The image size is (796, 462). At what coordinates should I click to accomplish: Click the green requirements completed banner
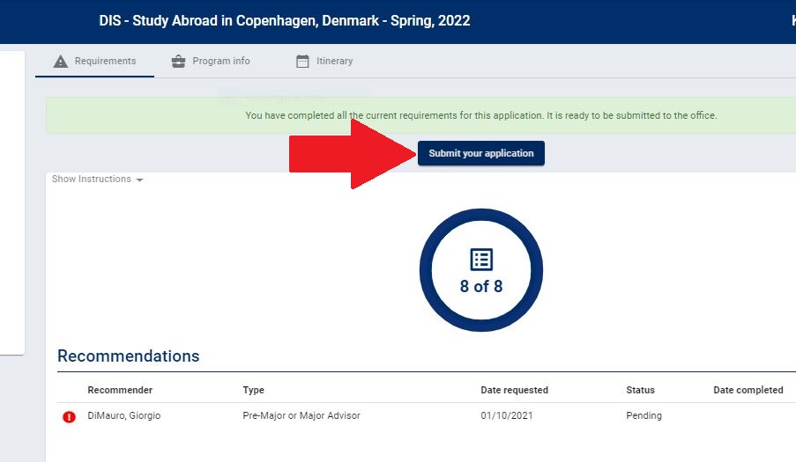[x=480, y=115]
